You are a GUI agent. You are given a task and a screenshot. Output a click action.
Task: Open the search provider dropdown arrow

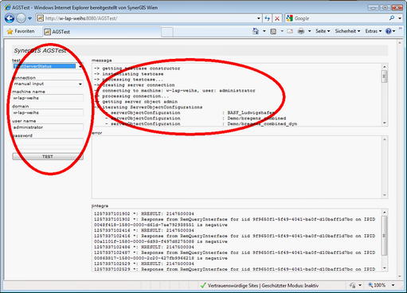pos(400,18)
